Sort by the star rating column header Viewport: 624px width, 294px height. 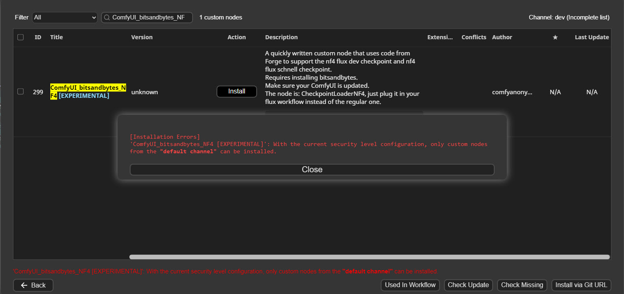[x=555, y=37]
